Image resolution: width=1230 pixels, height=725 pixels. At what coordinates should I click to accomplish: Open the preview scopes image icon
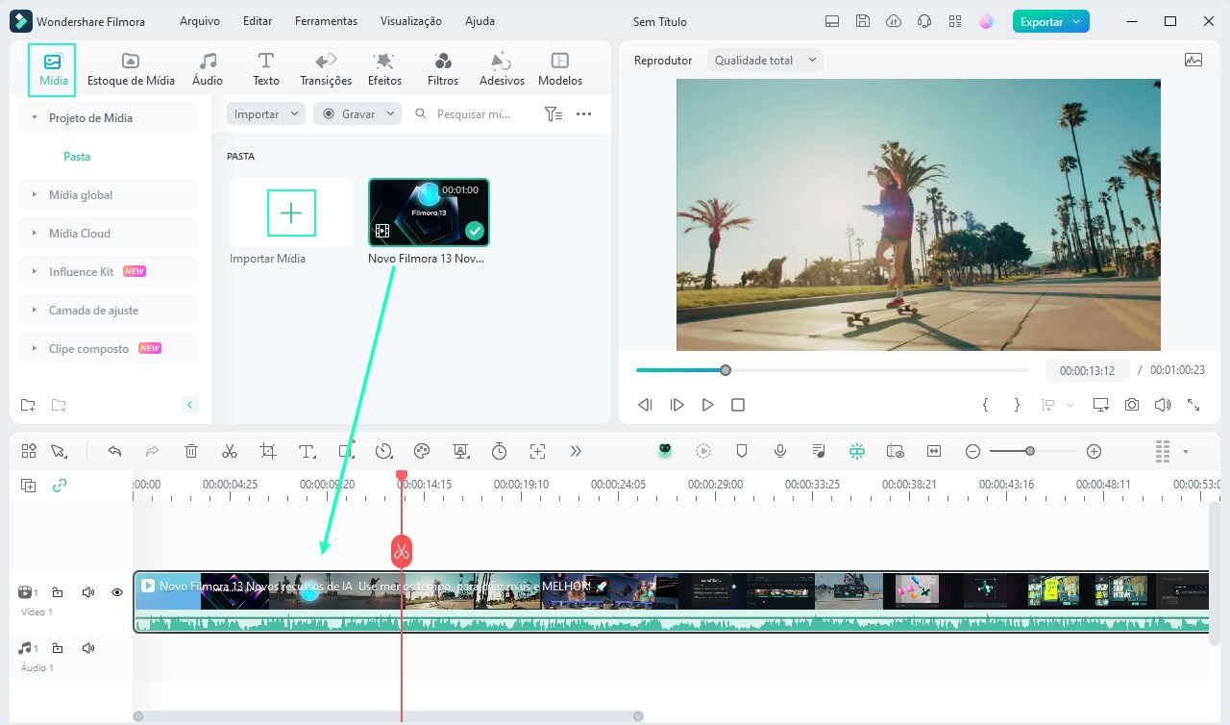coord(1193,60)
